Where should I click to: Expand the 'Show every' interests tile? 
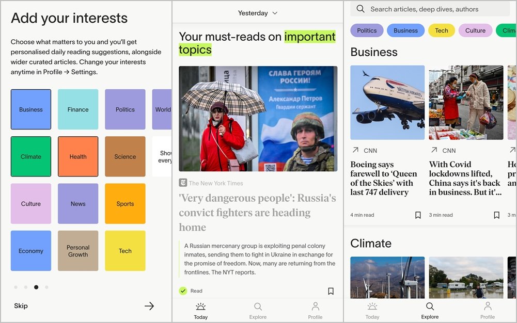coord(163,156)
